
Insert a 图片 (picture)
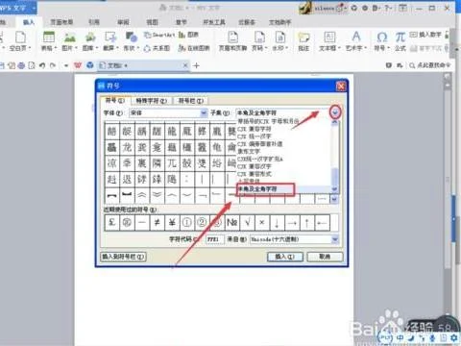[69, 41]
